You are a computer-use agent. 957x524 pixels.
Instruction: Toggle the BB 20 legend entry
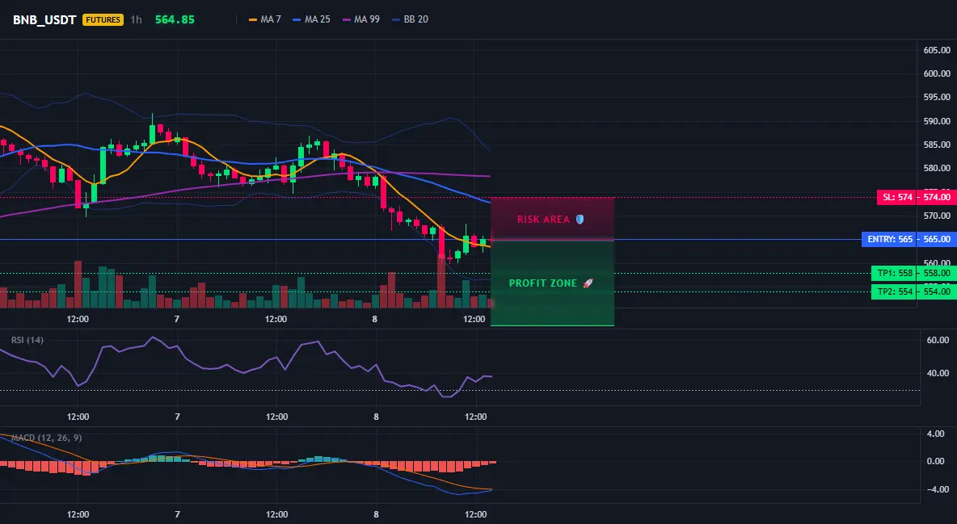pyautogui.click(x=410, y=19)
